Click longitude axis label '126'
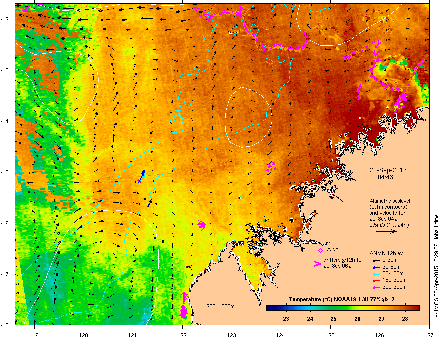 [x=380, y=335]
